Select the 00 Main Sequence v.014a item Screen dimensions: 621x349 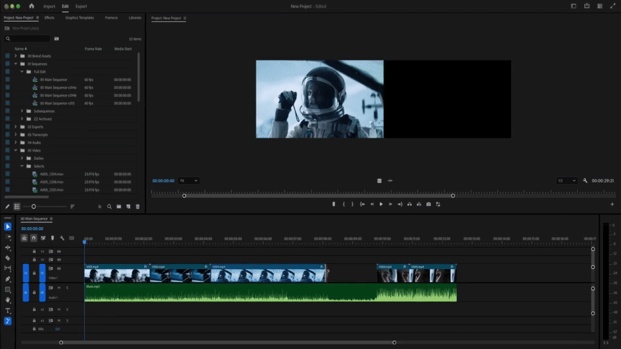(x=58, y=88)
